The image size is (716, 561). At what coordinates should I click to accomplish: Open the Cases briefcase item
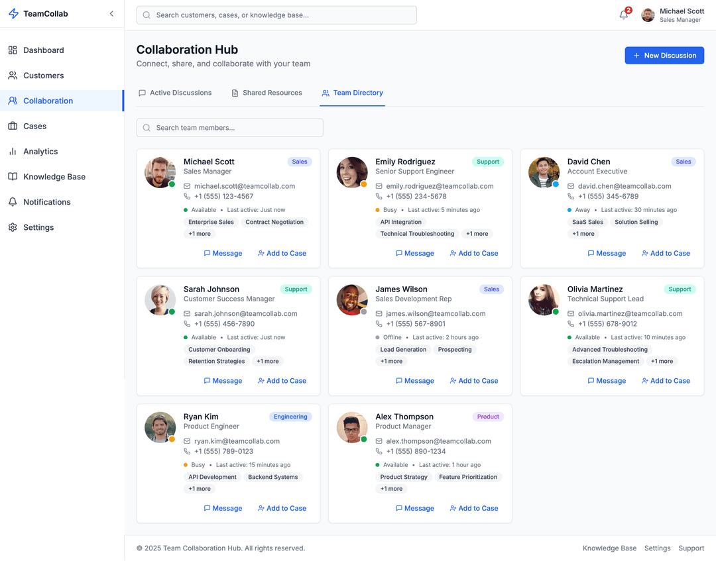34,126
